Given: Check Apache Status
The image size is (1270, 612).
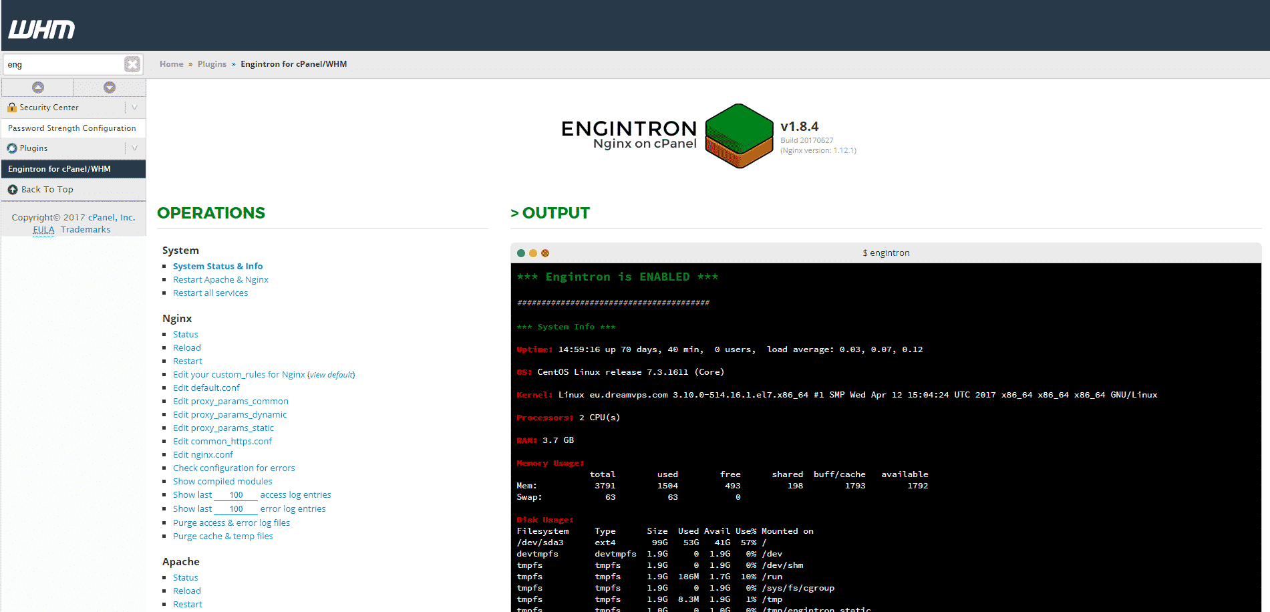Looking at the screenshot, I should click(186, 578).
